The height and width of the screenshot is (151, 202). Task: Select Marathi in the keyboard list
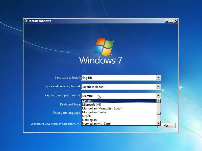point(119,101)
